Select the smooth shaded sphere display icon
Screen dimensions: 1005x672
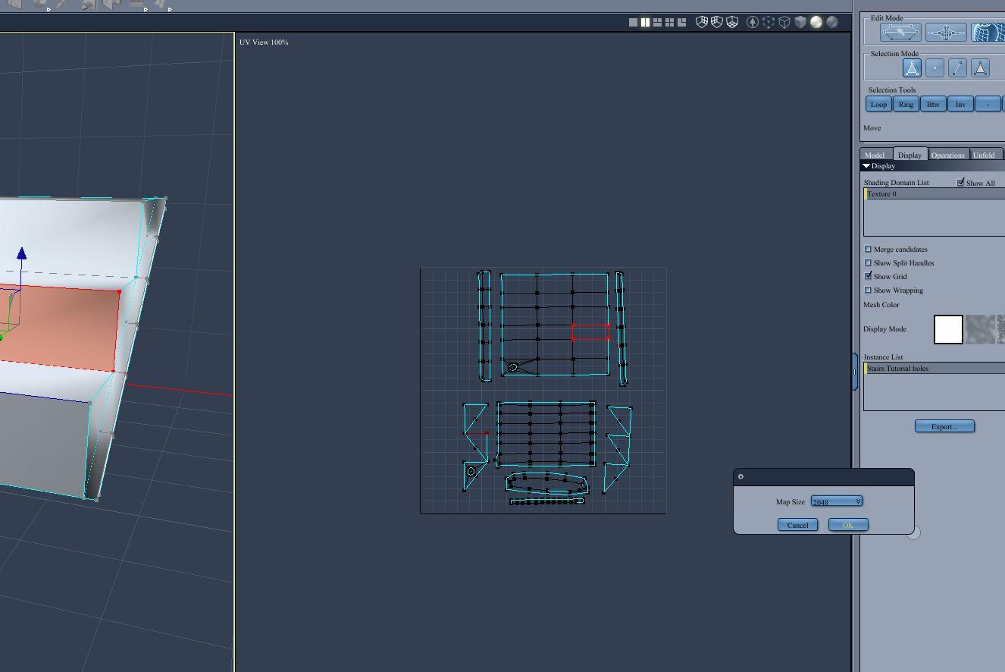(x=816, y=22)
